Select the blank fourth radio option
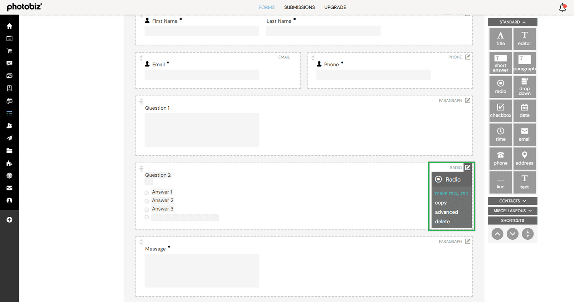Viewport: 574px width, 302px height. click(x=147, y=217)
